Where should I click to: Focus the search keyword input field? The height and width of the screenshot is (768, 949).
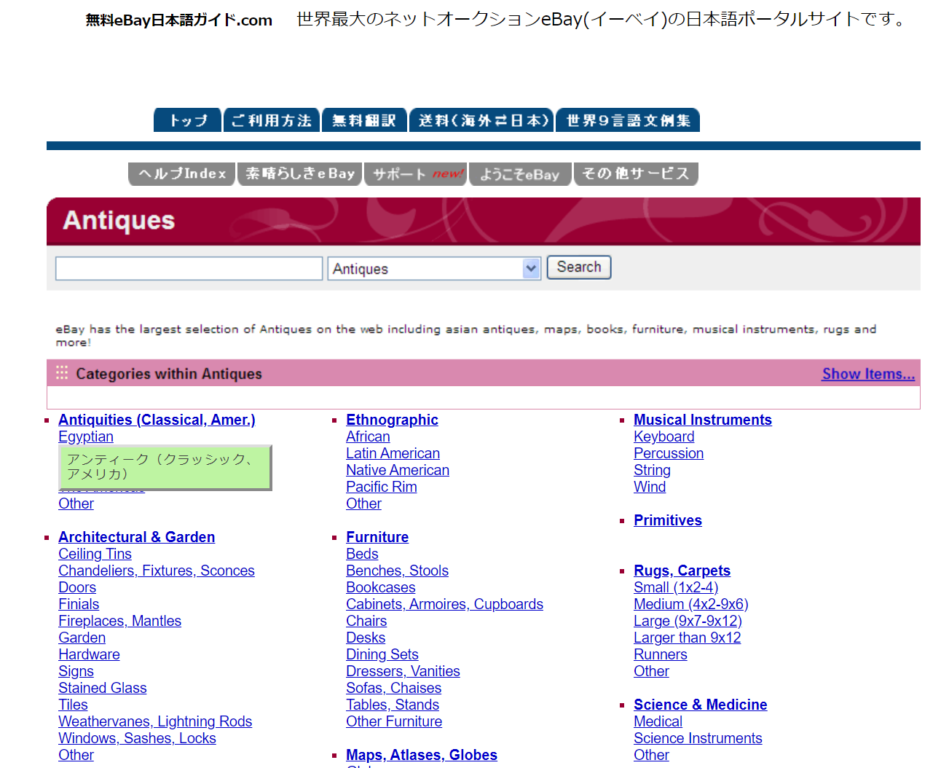tap(189, 269)
